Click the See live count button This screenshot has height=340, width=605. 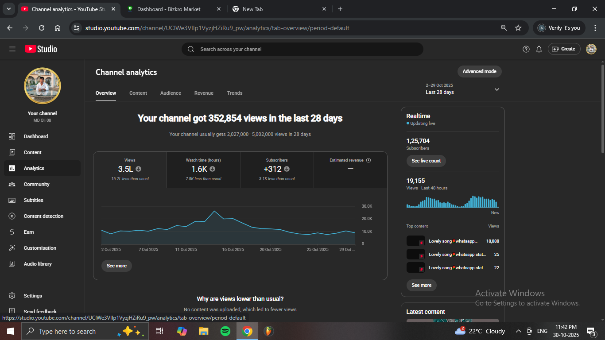[x=426, y=161]
